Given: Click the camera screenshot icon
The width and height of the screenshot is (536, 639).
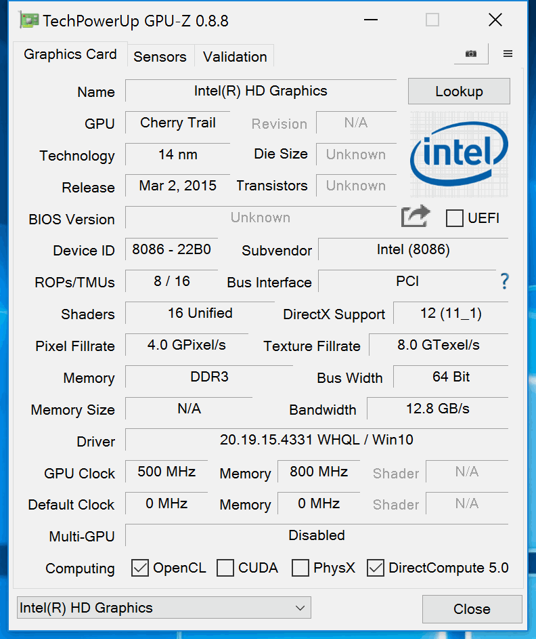Looking at the screenshot, I should click(471, 54).
